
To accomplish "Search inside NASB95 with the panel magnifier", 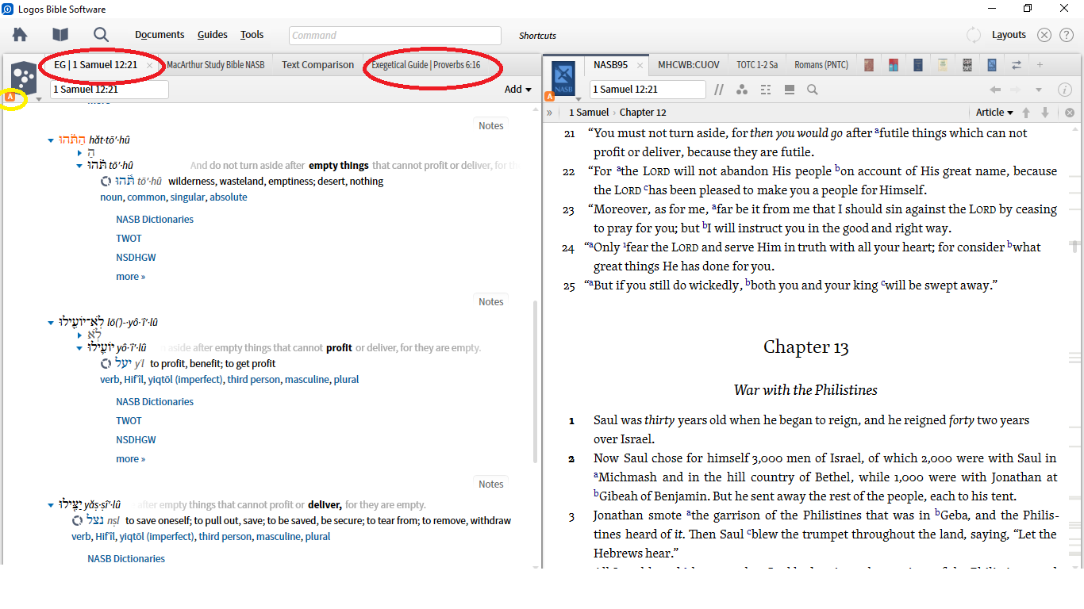I will click(x=813, y=90).
